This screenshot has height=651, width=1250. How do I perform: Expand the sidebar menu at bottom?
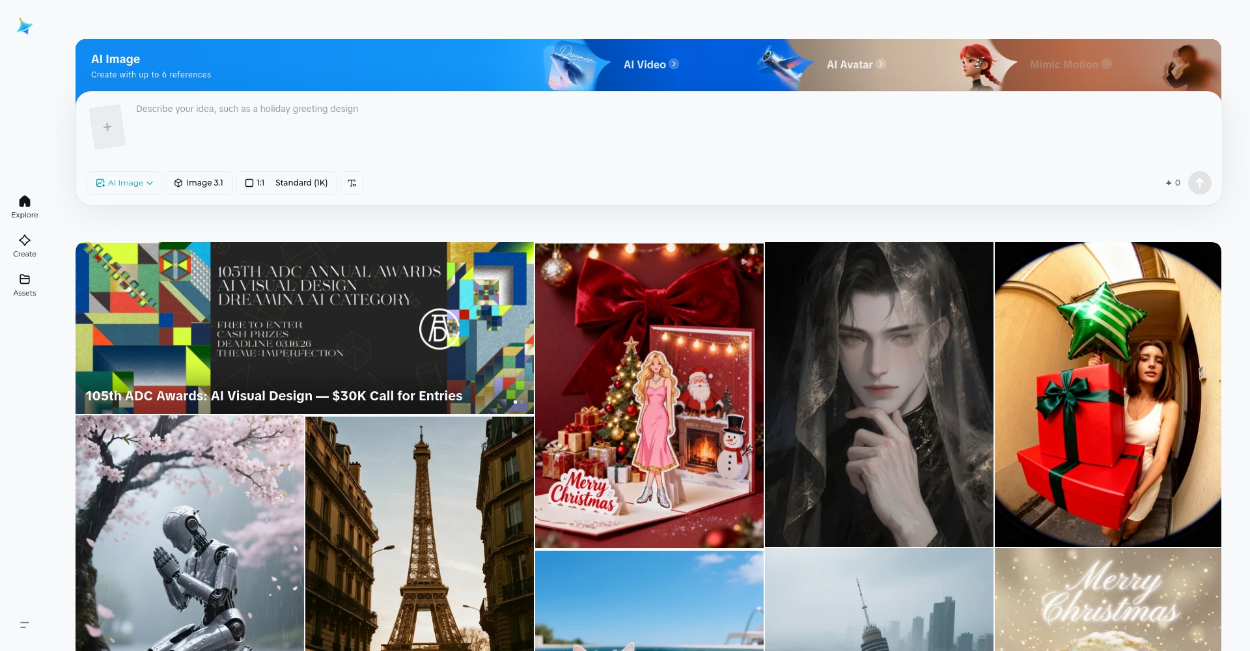pos(25,625)
